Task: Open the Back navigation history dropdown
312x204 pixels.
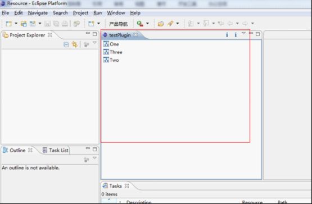Action: [237, 24]
